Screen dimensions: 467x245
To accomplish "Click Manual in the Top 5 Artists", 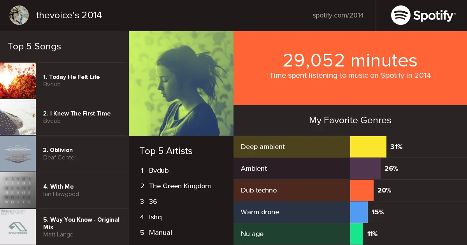I will coord(160,233).
